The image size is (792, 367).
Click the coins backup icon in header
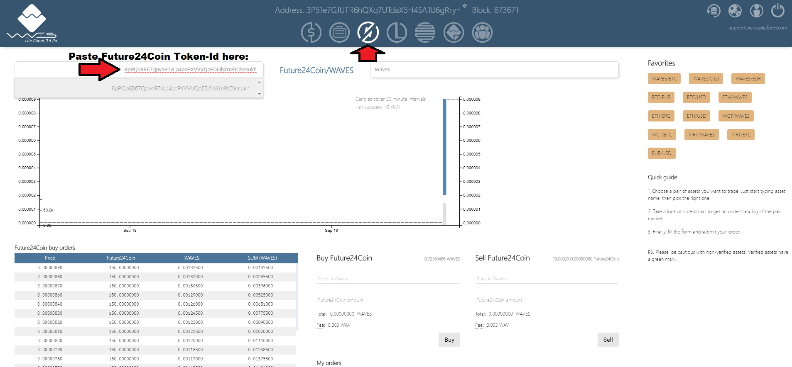(714, 11)
